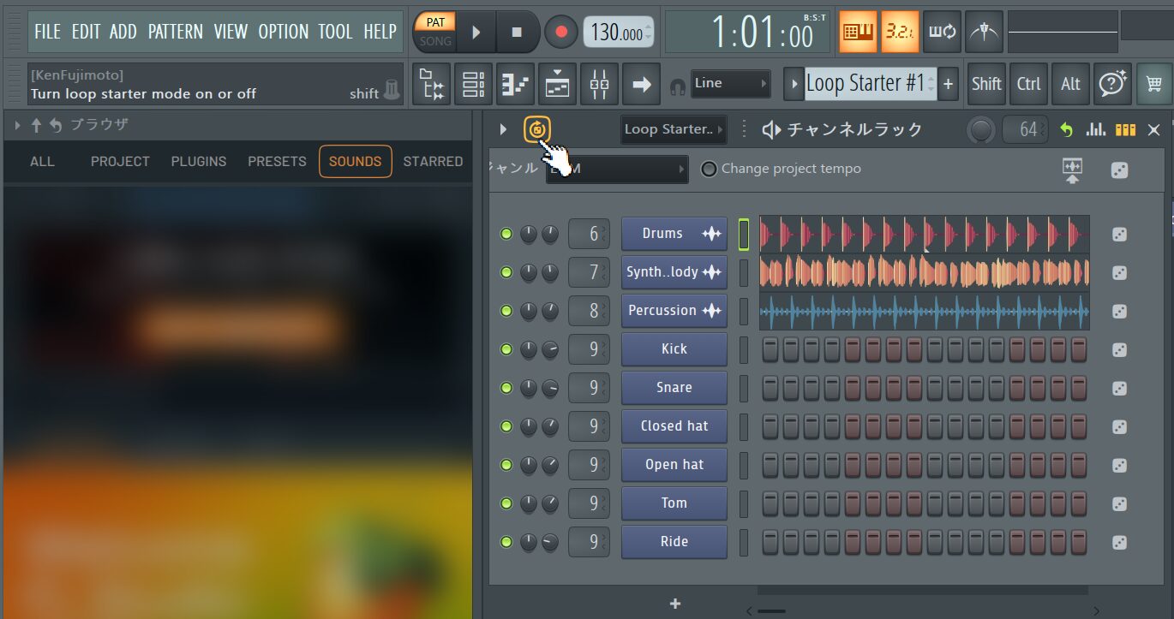Open graph editor bars icon in channel rack
Viewport: 1174px width, 619px height.
(x=1096, y=129)
